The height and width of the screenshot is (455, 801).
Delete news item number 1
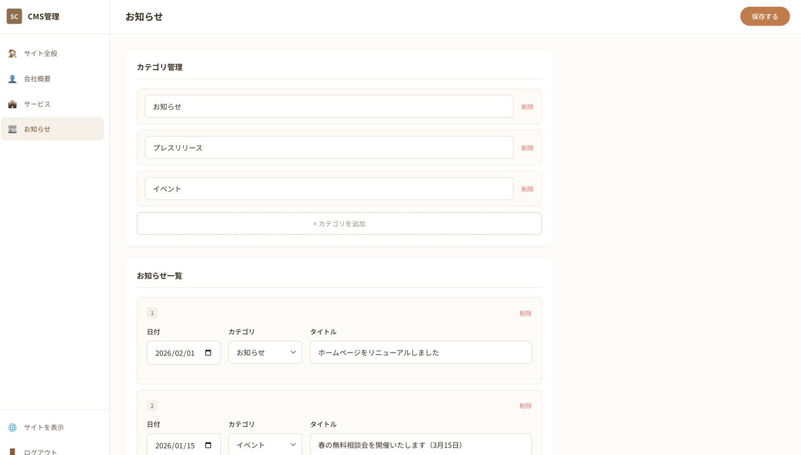(x=525, y=314)
